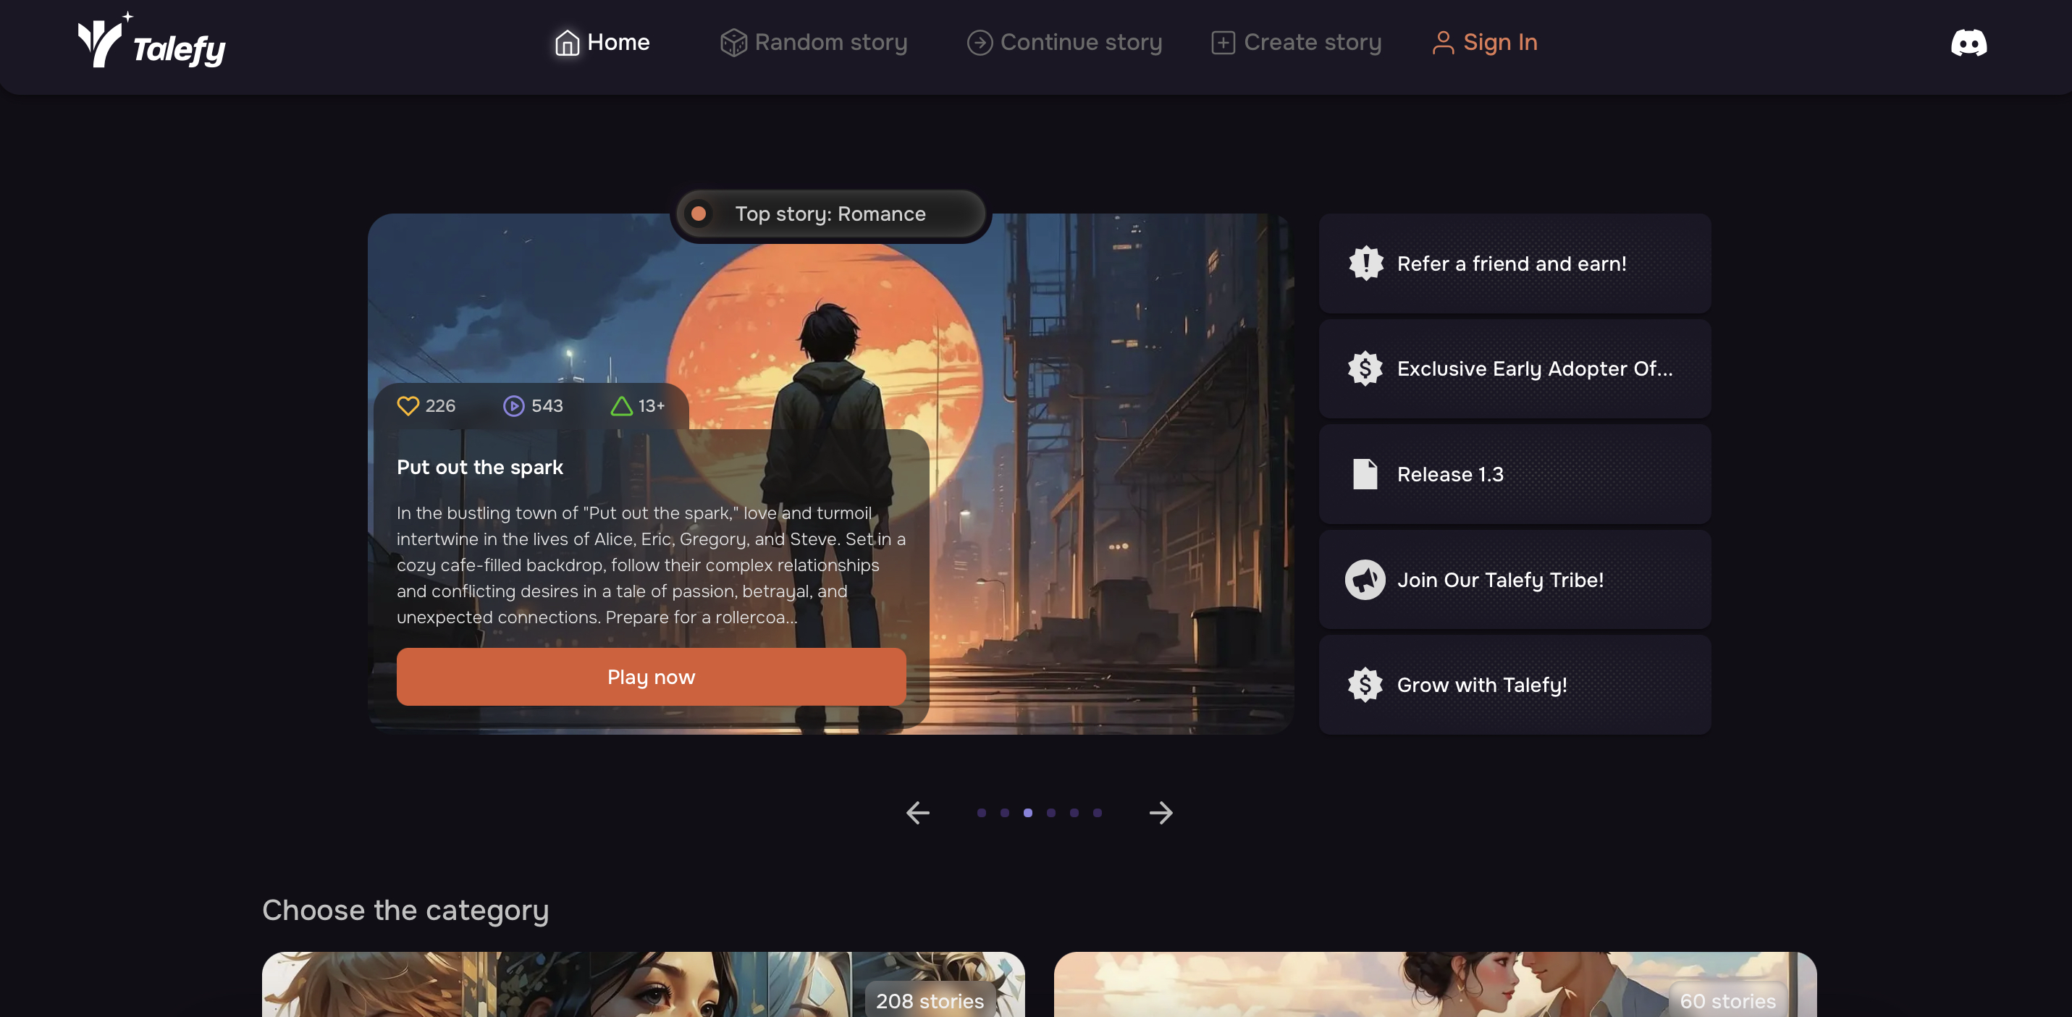Go to previous slide with left arrow
Image resolution: width=2072 pixels, height=1017 pixels.
coord(918,813)
